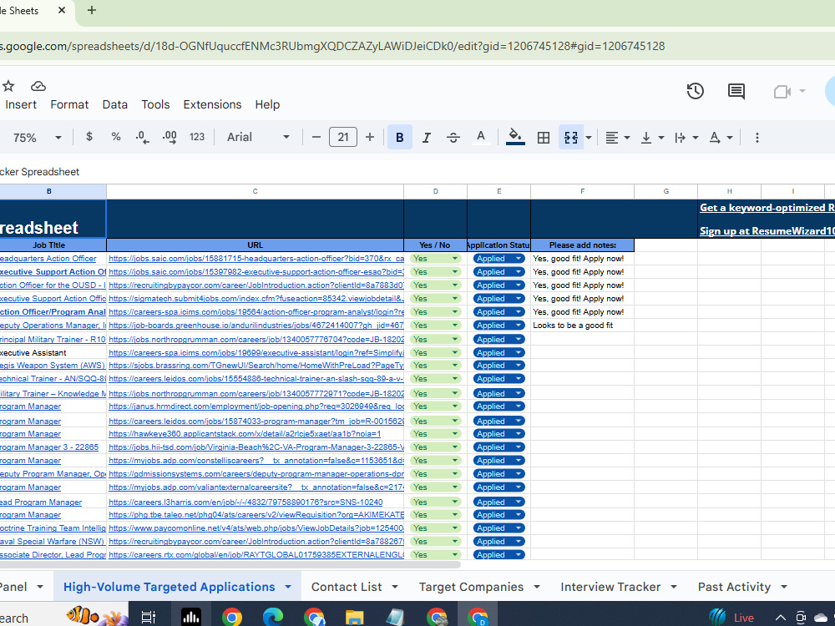The image size is (835, 626).
Task: Increase font size plus button
Action: [x=370, y=138]
